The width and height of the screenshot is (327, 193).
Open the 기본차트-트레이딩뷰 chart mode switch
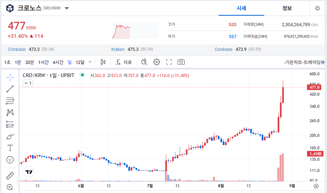304,62
